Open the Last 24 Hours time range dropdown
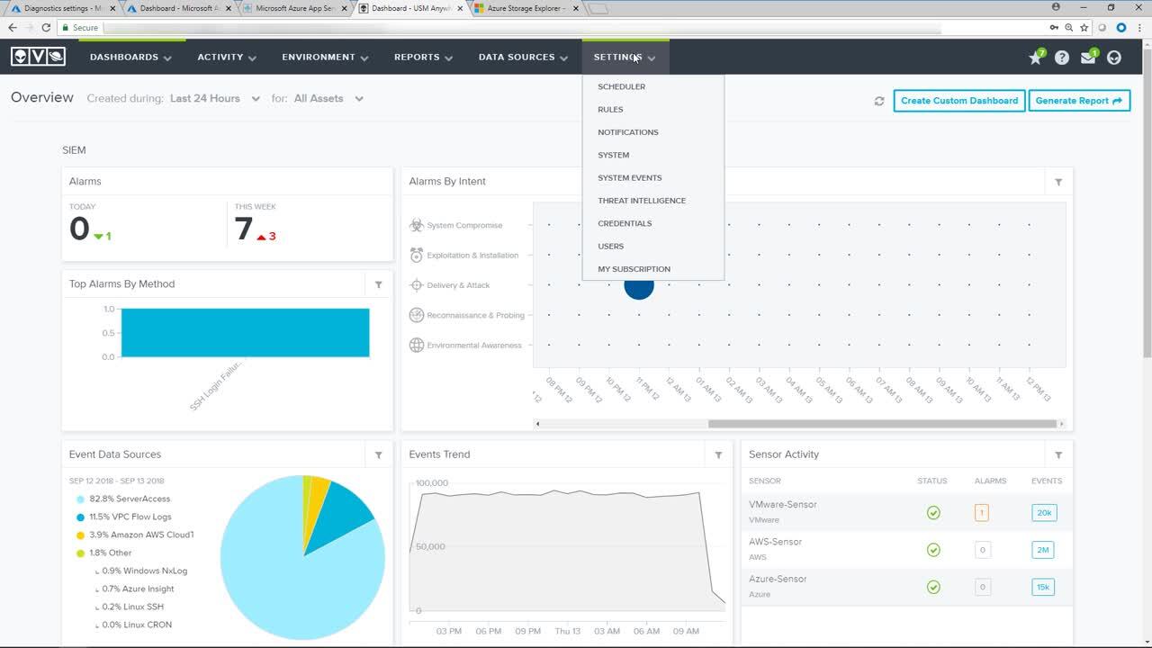 coord(215,99)
